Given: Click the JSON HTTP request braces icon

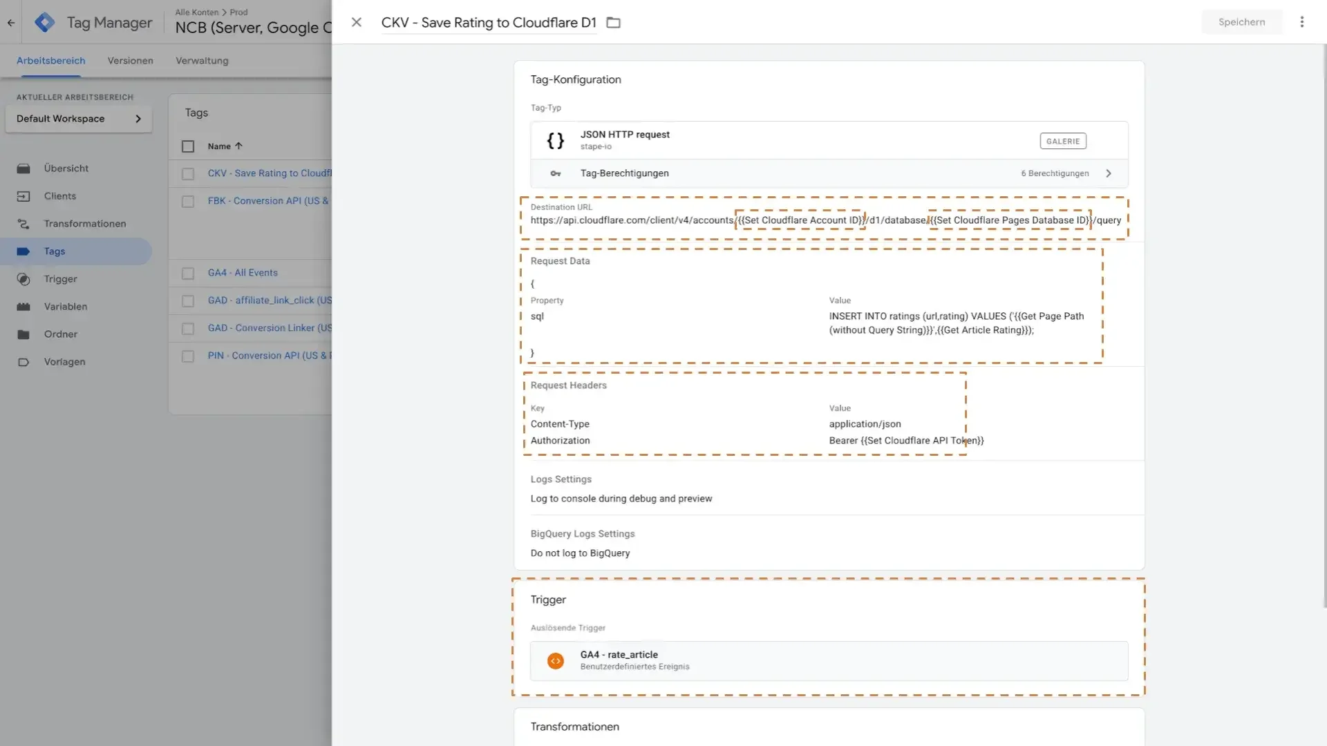Looking at the screenshot, I should [x=555, y=141].
